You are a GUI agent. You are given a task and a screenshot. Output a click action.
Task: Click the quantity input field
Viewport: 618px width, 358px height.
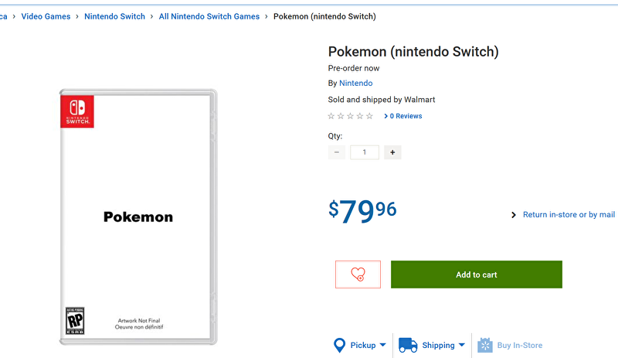coord(365,152)
